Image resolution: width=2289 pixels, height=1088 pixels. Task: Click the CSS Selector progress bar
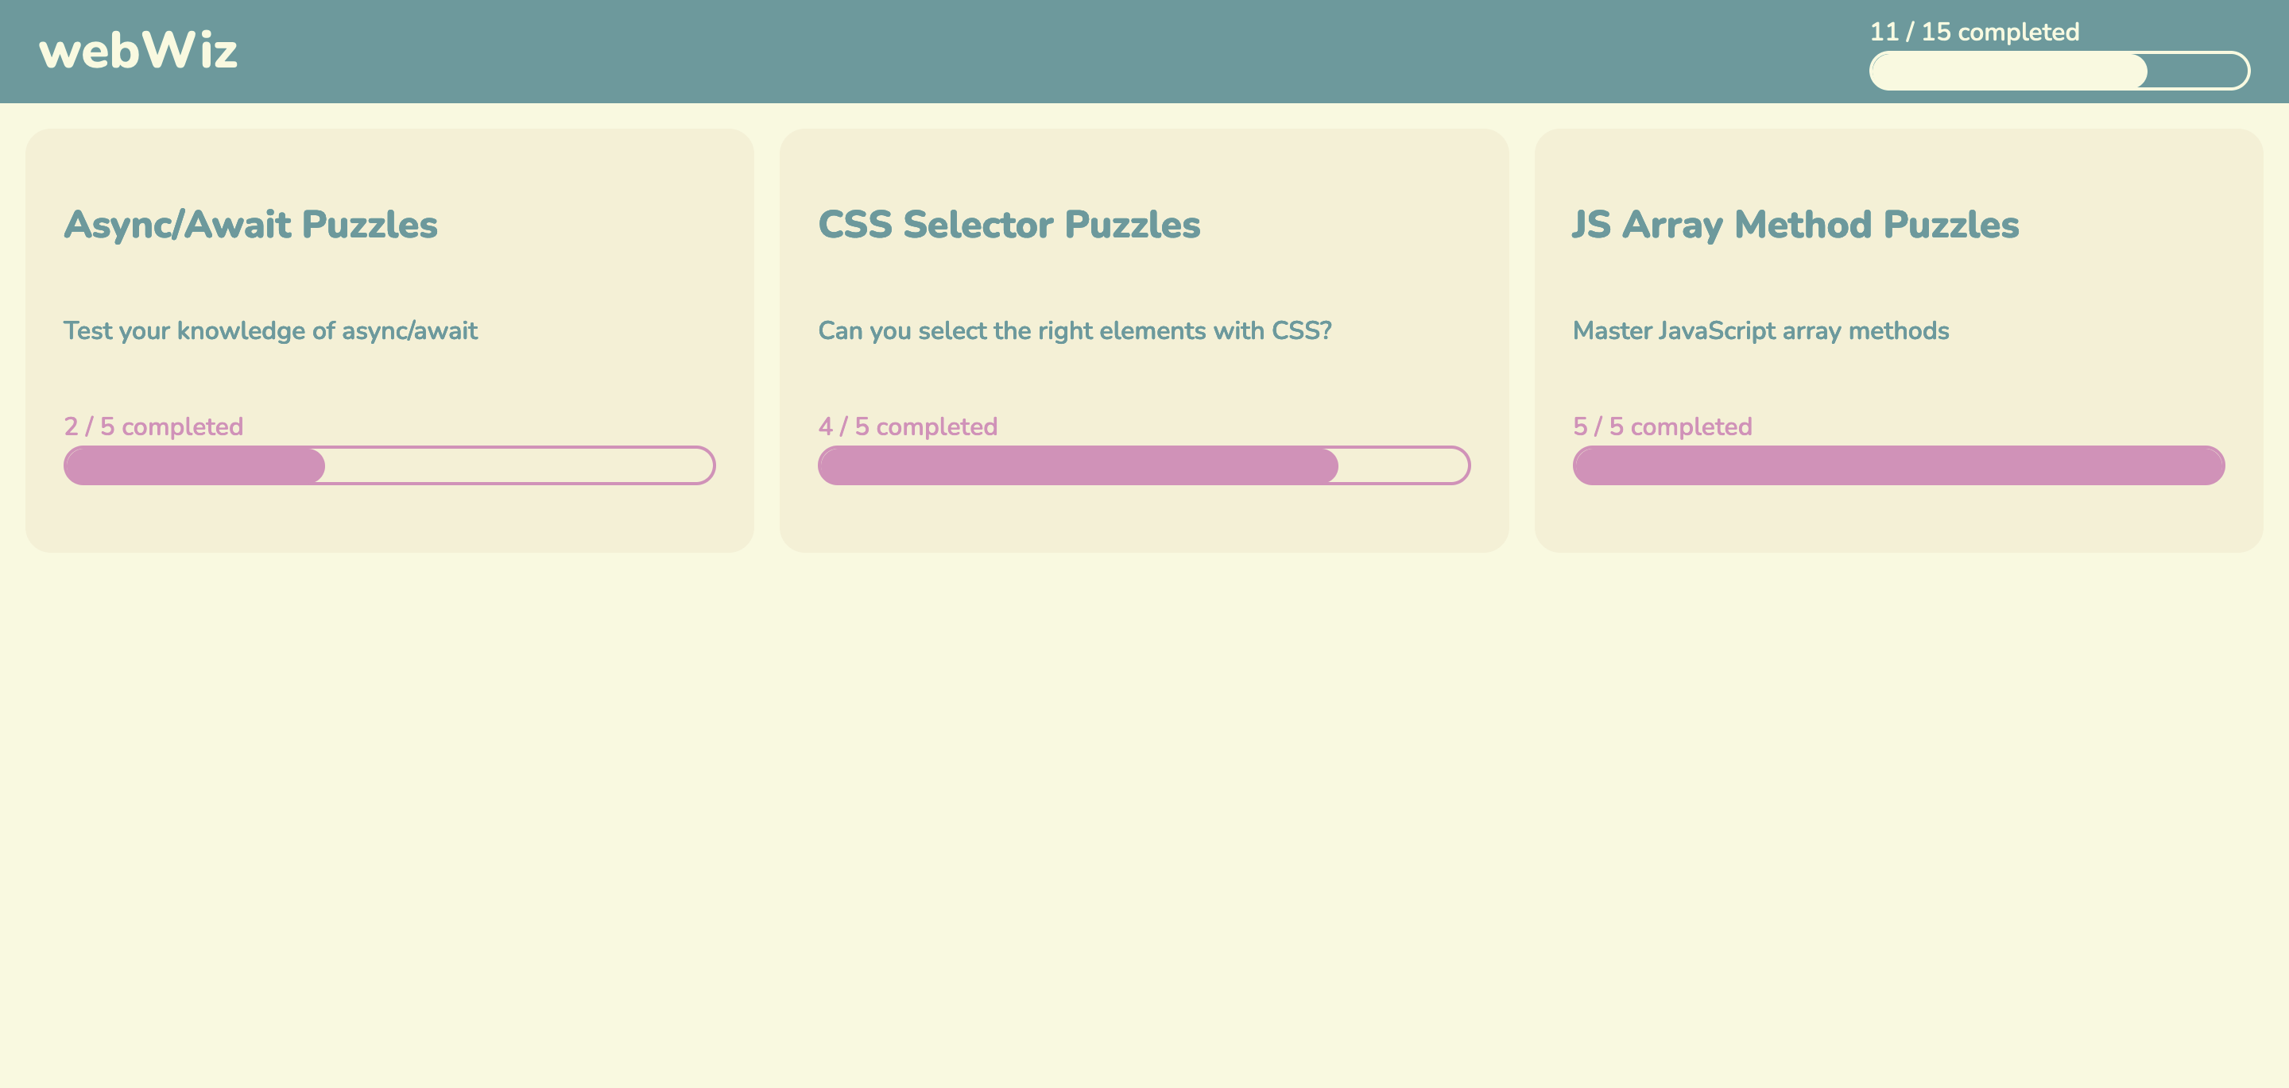(1144, 465)
